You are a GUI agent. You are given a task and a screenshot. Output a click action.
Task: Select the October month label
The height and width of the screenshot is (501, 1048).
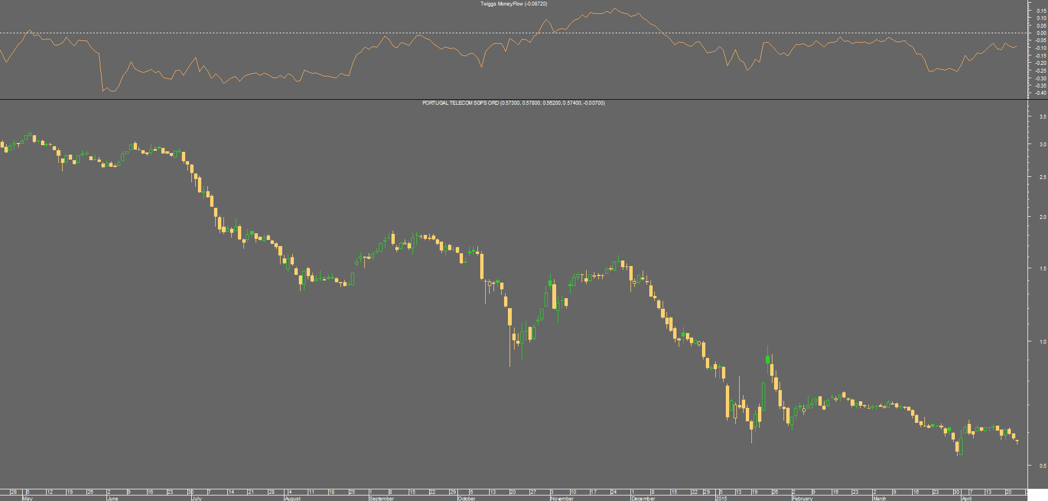[x=467, y=498]
